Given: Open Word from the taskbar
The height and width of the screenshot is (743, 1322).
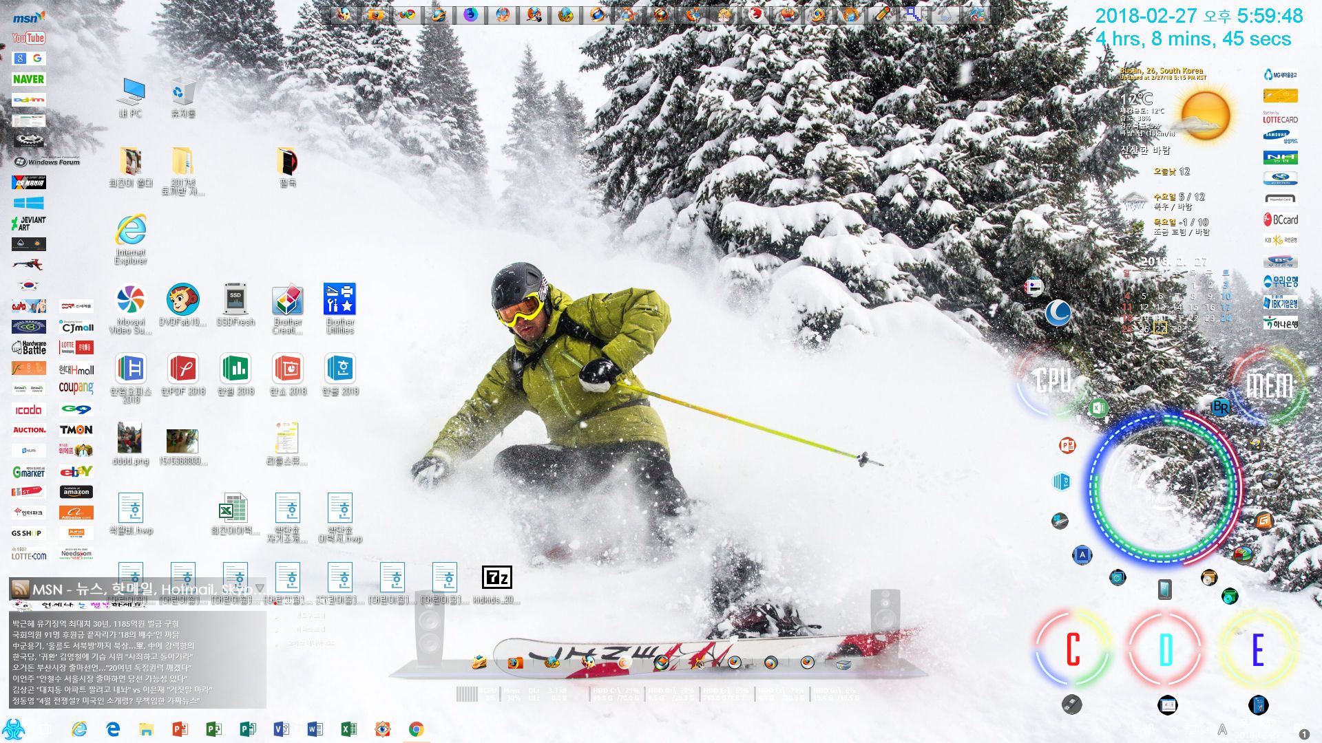Looking at the screenshot, I should click(x=315, y=729).
